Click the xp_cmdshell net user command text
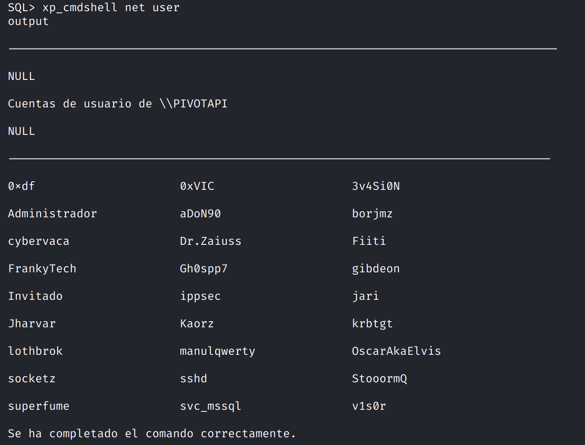The image size is (585, 445). click(x=111, y=8)
